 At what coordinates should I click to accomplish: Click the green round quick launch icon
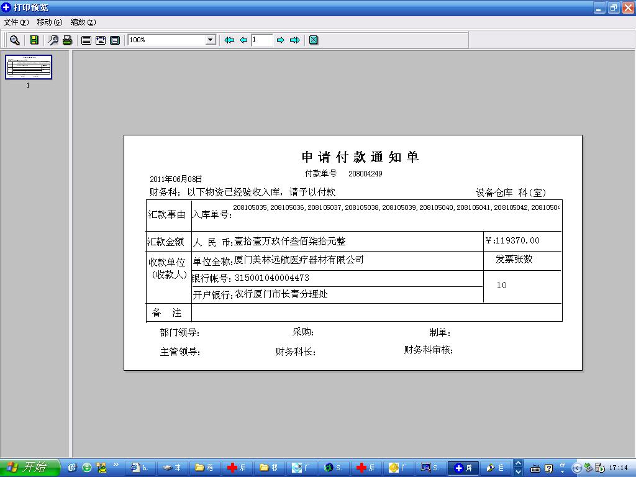(87, 468)
